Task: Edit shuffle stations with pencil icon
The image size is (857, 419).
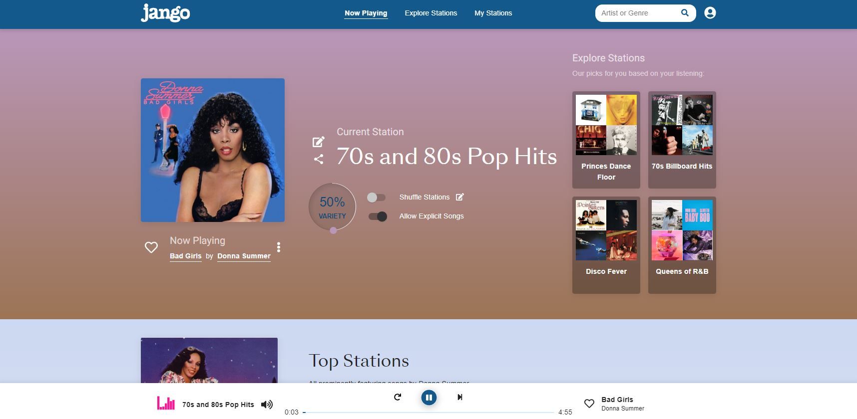Action: (x=460, y=197)
